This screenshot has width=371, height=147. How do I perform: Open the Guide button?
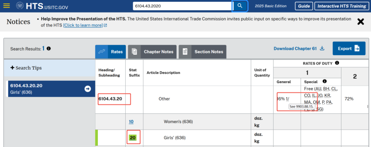(304, 6)
